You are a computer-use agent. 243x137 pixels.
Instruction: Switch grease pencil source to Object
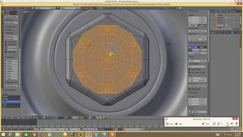[x=202, y=47]
